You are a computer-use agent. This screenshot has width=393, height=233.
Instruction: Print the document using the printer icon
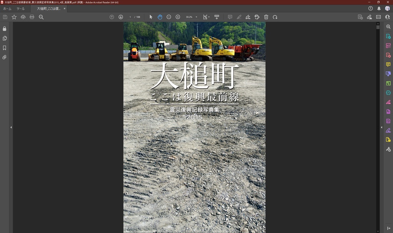32,17
